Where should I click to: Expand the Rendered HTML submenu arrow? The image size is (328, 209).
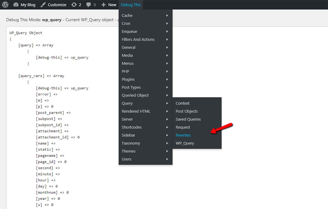click(167, 111)
